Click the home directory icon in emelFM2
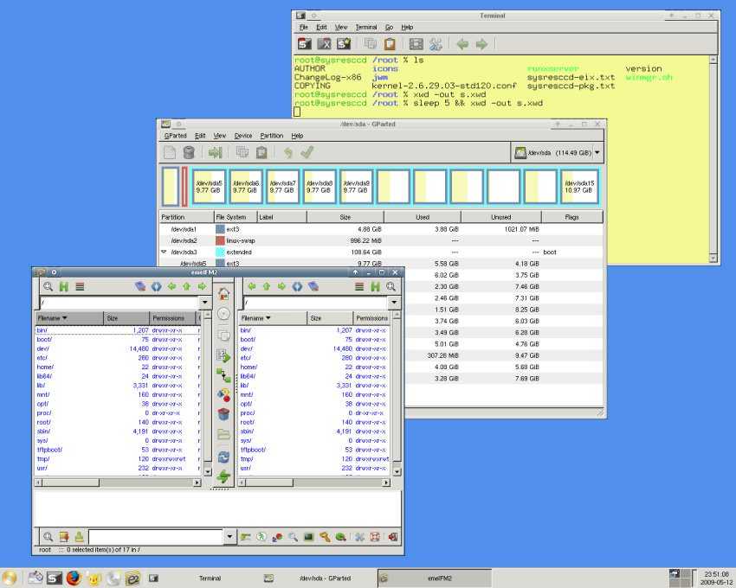736x588 pixels. coord(223,294)
